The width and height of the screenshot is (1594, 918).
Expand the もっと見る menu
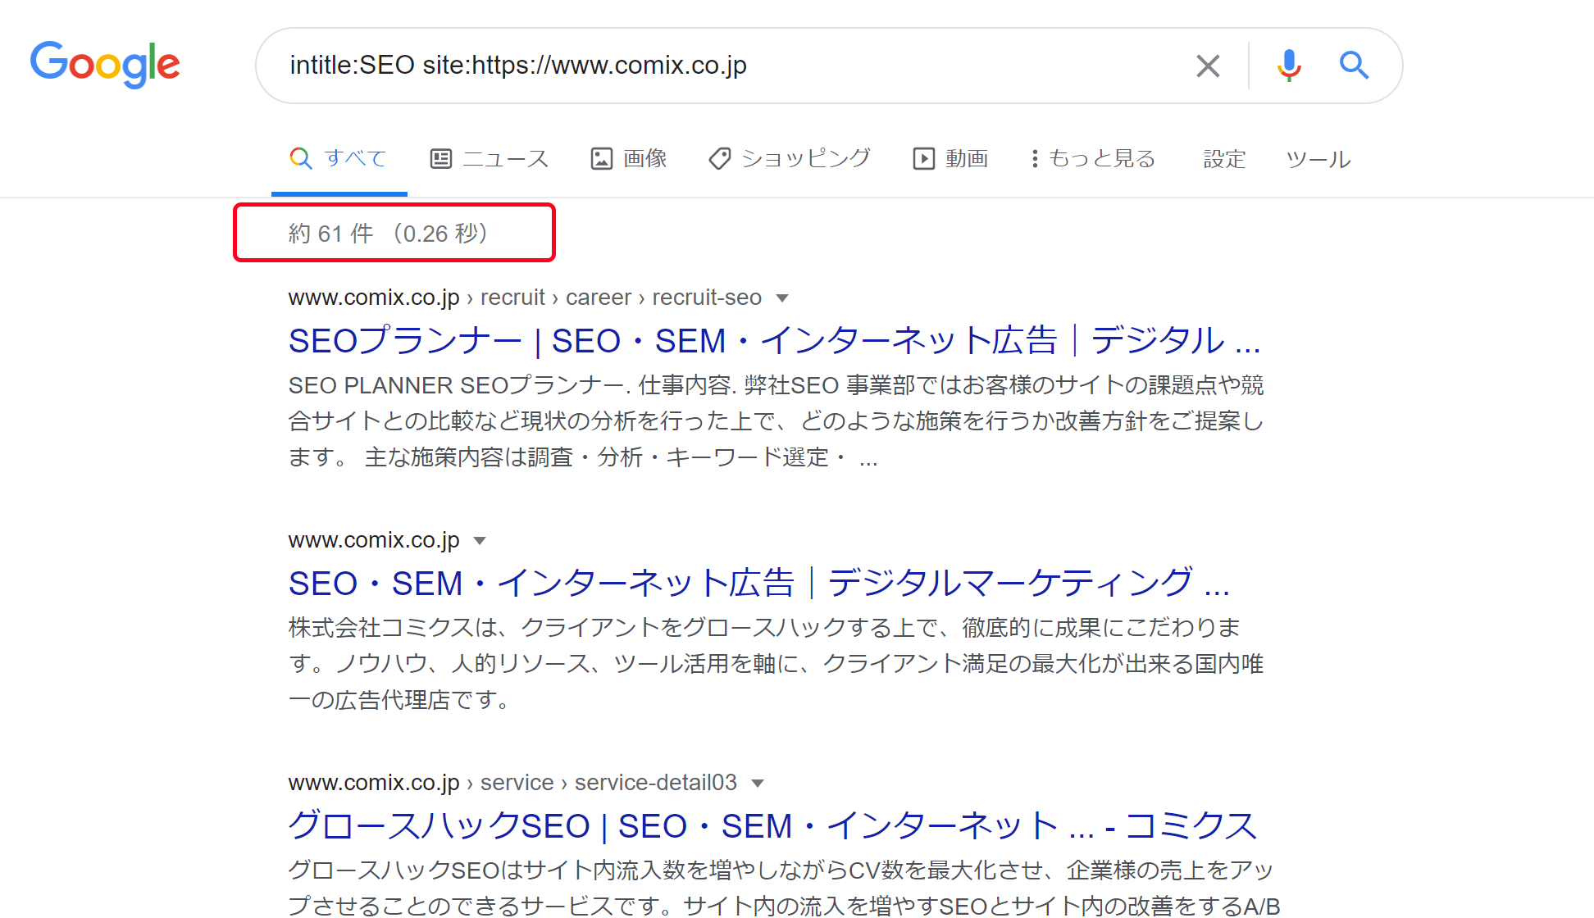click(x=1093, y=158)
